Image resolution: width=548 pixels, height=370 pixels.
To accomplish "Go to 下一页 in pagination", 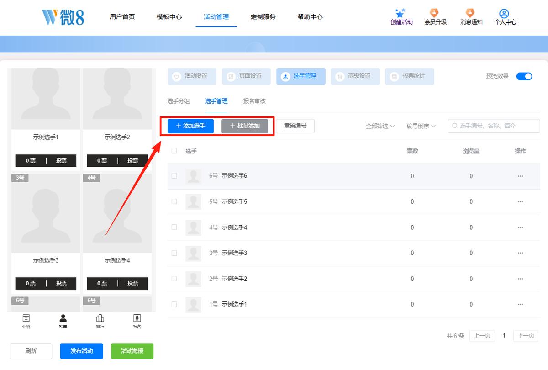I will pos(526,336).
